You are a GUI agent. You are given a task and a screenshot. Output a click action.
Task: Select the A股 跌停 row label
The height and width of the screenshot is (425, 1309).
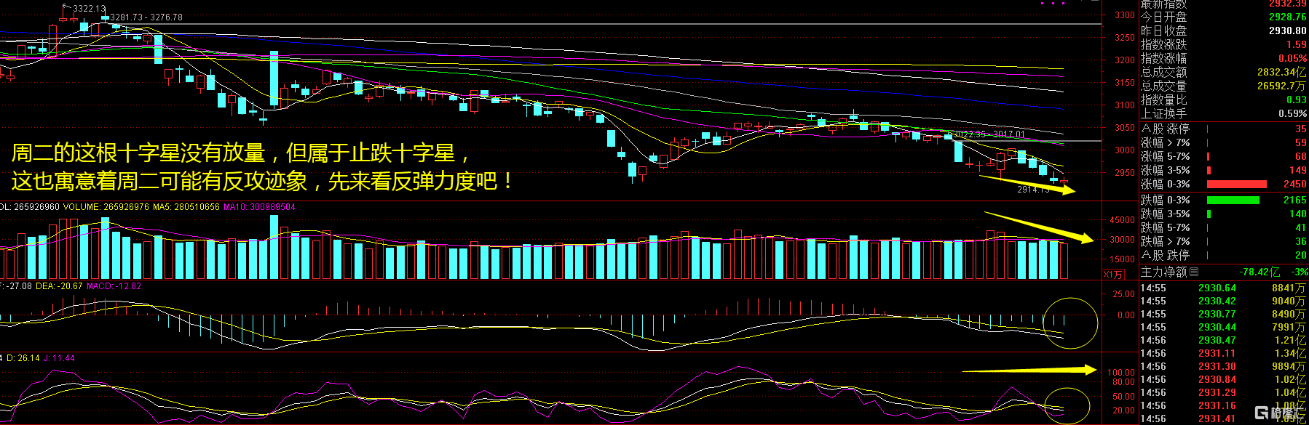[1165, 255]
